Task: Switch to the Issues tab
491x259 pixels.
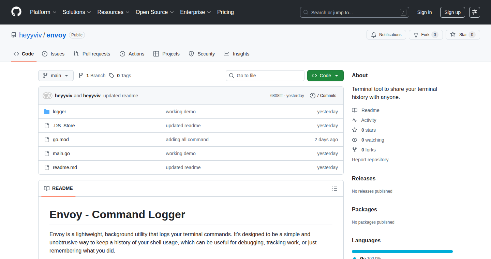Action: pos(53,54)
